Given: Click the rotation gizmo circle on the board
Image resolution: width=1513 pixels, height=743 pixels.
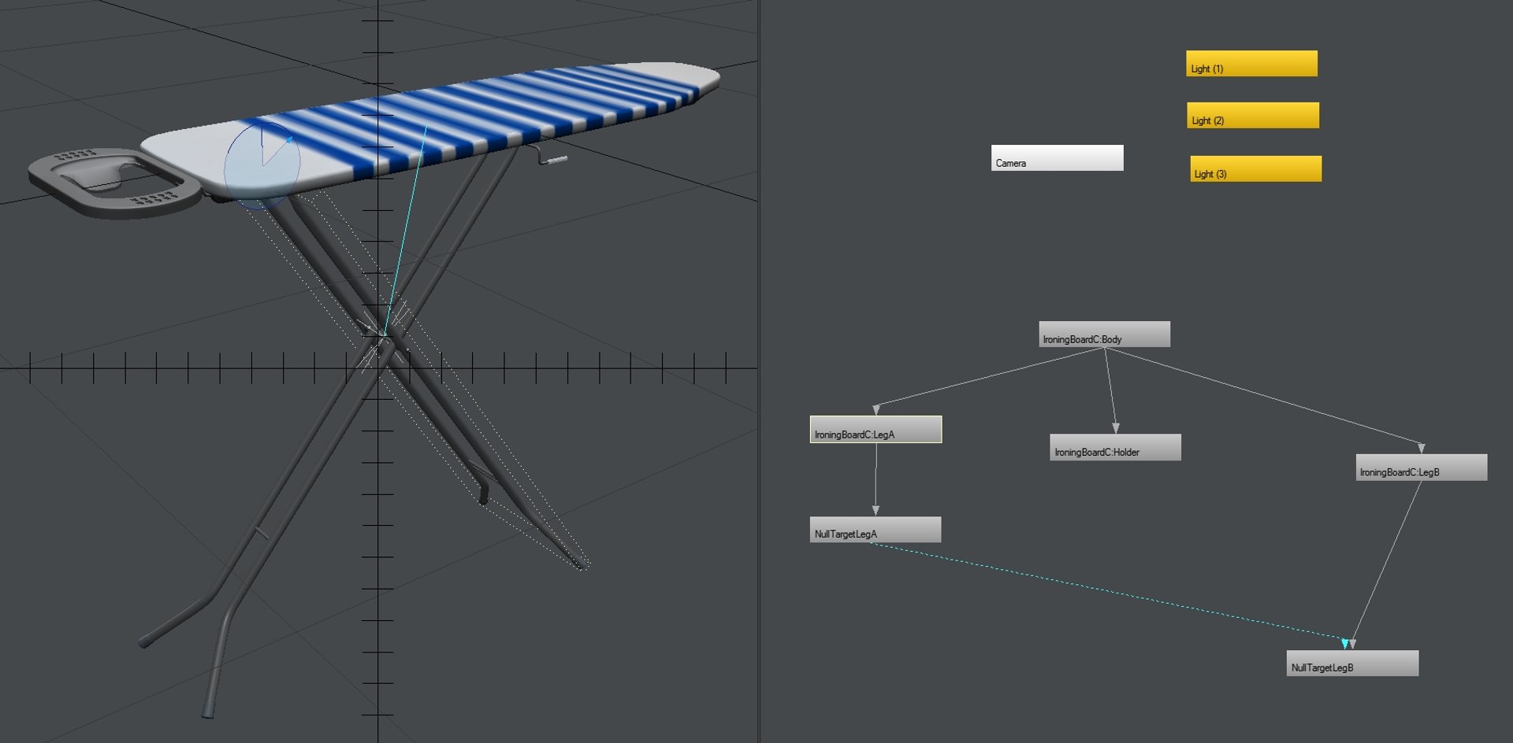Looking at the screenshot, I should (x=262, y=165).
